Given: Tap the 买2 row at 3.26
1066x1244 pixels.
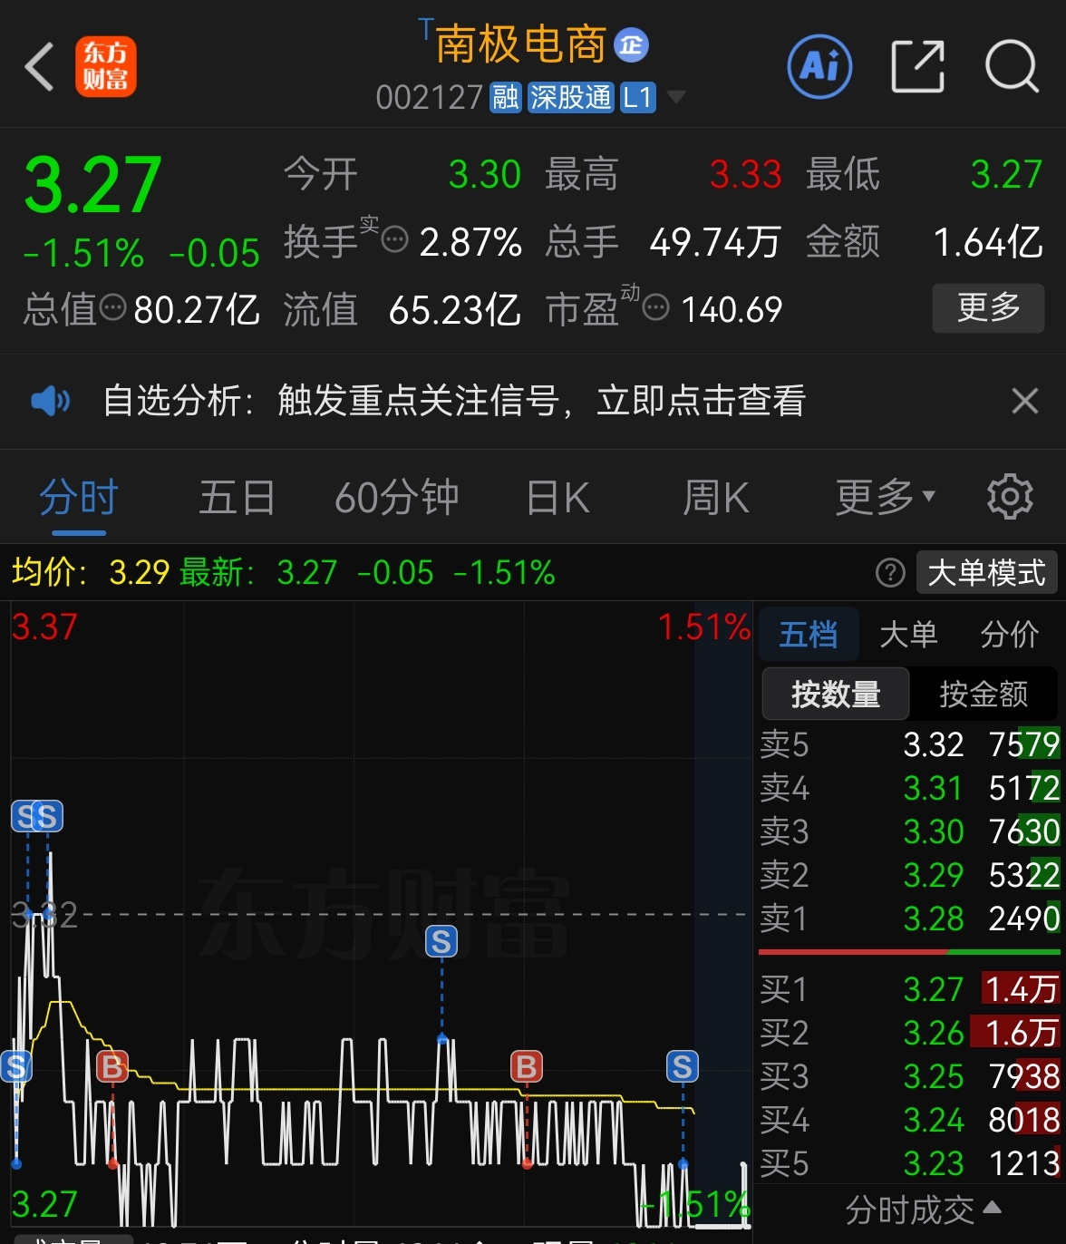Looking at the screenshot, I should coord(909,1033).
